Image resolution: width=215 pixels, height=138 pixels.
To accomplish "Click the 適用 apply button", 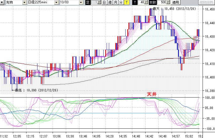I will point(175,2).
